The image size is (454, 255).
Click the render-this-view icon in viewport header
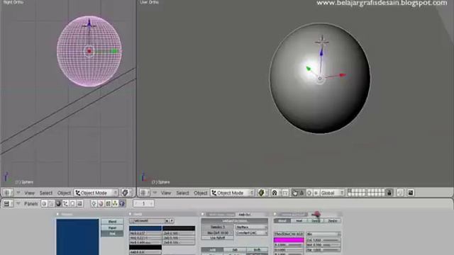pos(411,193)
